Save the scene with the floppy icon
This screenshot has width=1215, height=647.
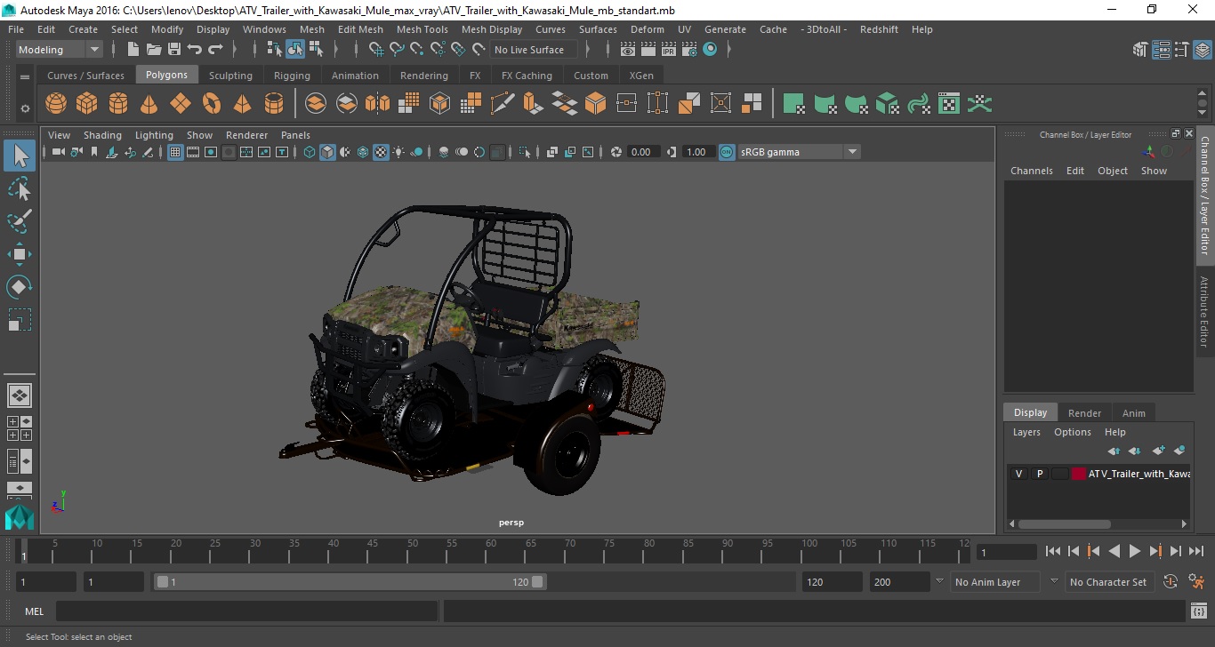tap(174, 50)
